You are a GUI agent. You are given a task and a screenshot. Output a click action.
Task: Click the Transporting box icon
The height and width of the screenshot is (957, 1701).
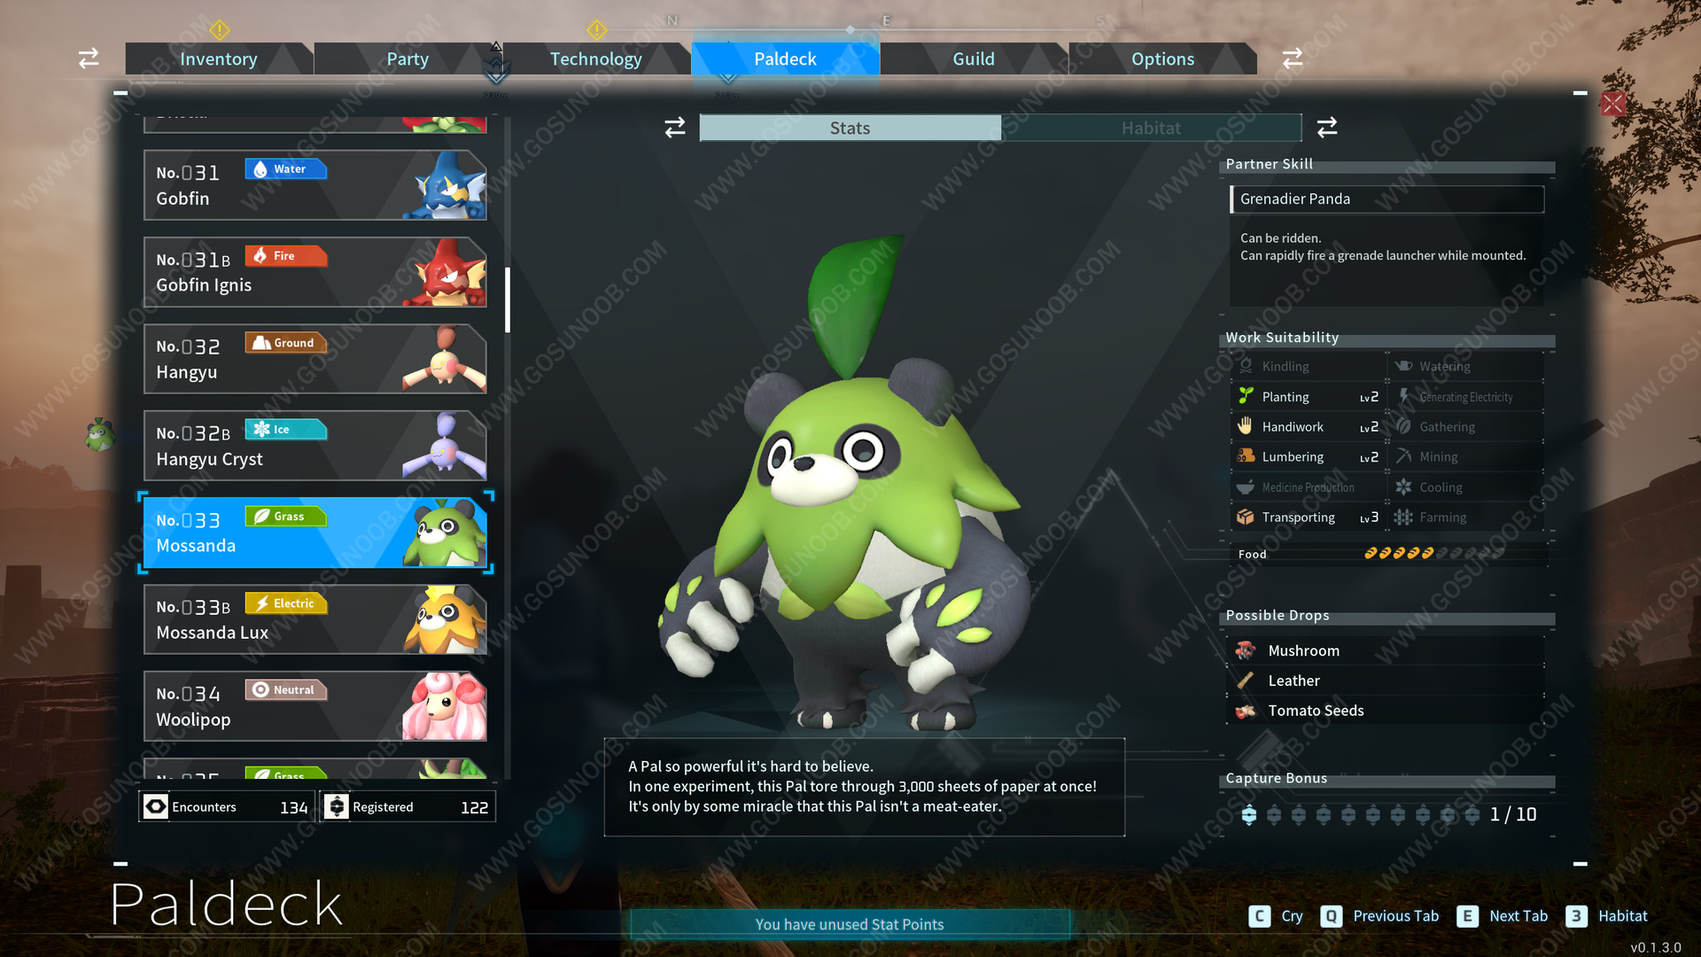[x=1247, y=517]
